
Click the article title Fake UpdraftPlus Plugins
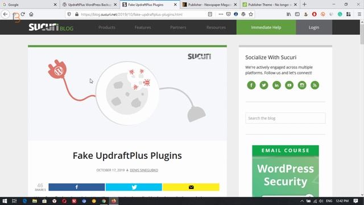(127, 155)
